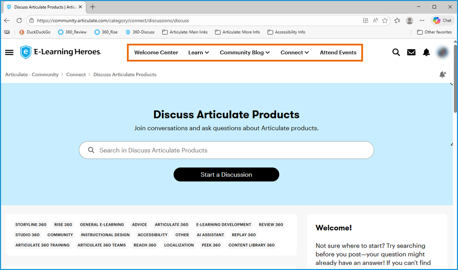This screenshot has width=458, height=270.
Task: Open the hamburger side menu
Action: [x=9, y=53]
